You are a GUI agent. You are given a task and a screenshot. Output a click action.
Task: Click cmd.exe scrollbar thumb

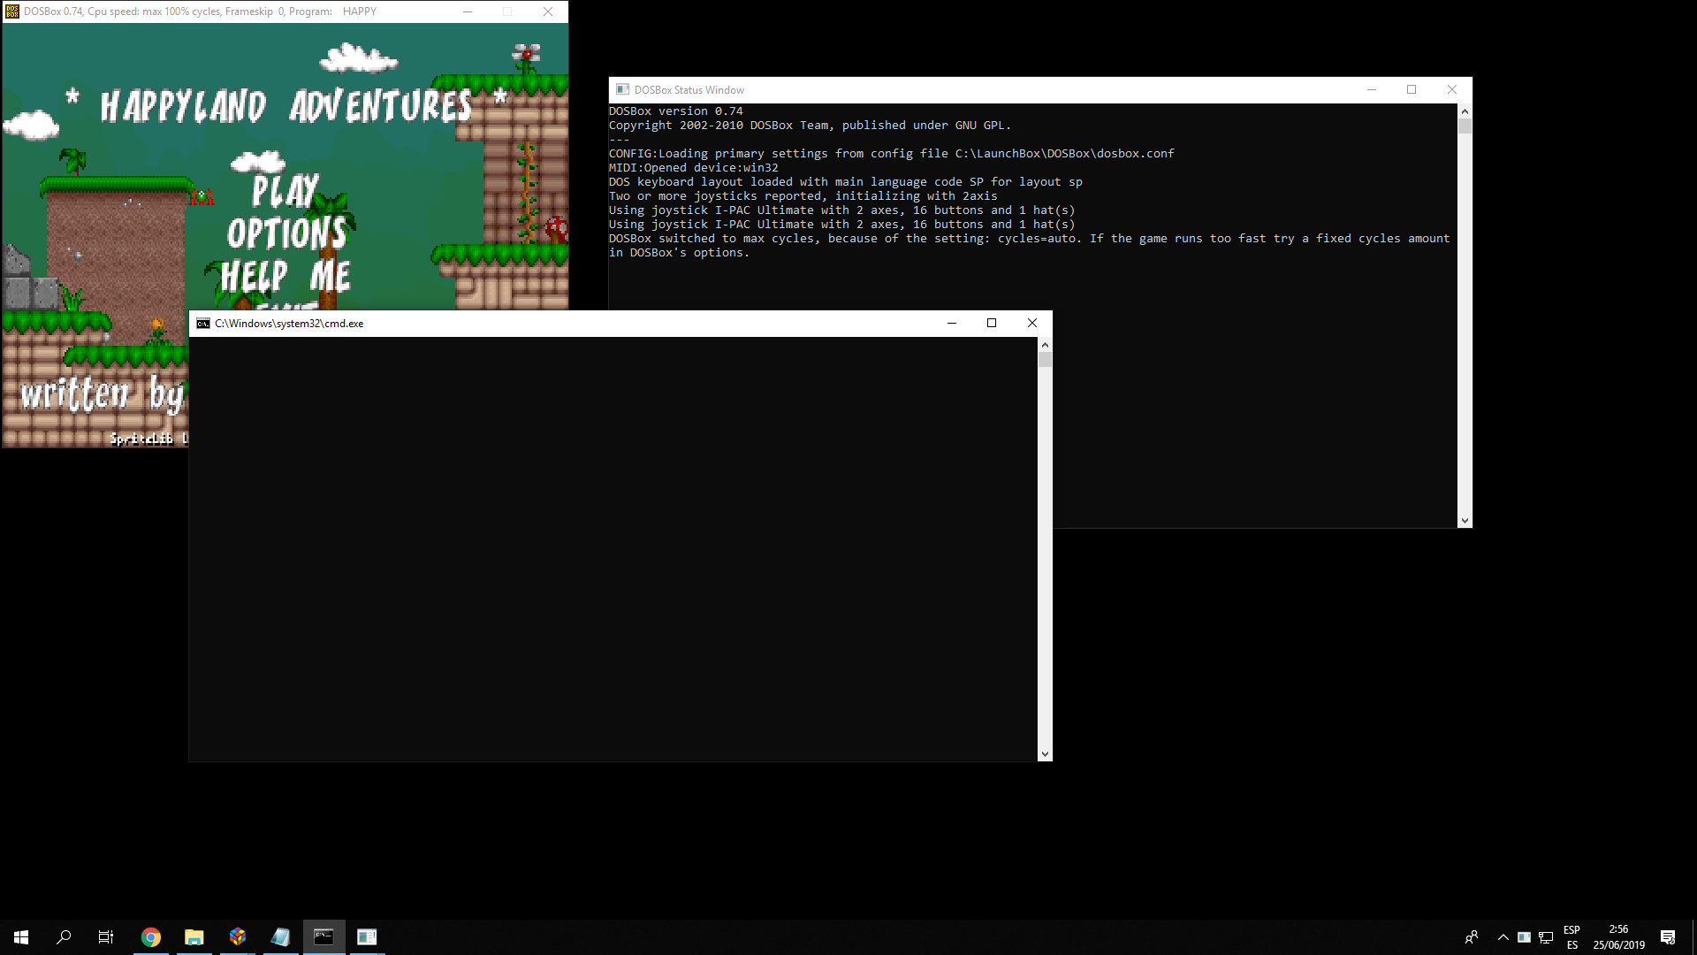pyautogui.click(x=1045, y=360)
